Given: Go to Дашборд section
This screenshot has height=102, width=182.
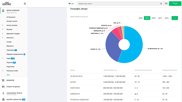Looking at the screenshot, I should tap(10, 80).
